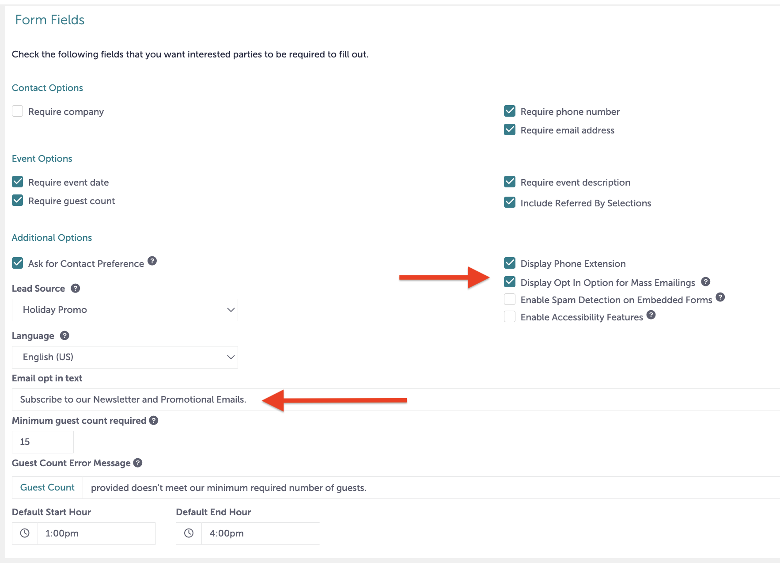The width and height of the screenshot is (780, 563).
Task: Click Enable Accessibility Features help icon
Action: [651, 315]
